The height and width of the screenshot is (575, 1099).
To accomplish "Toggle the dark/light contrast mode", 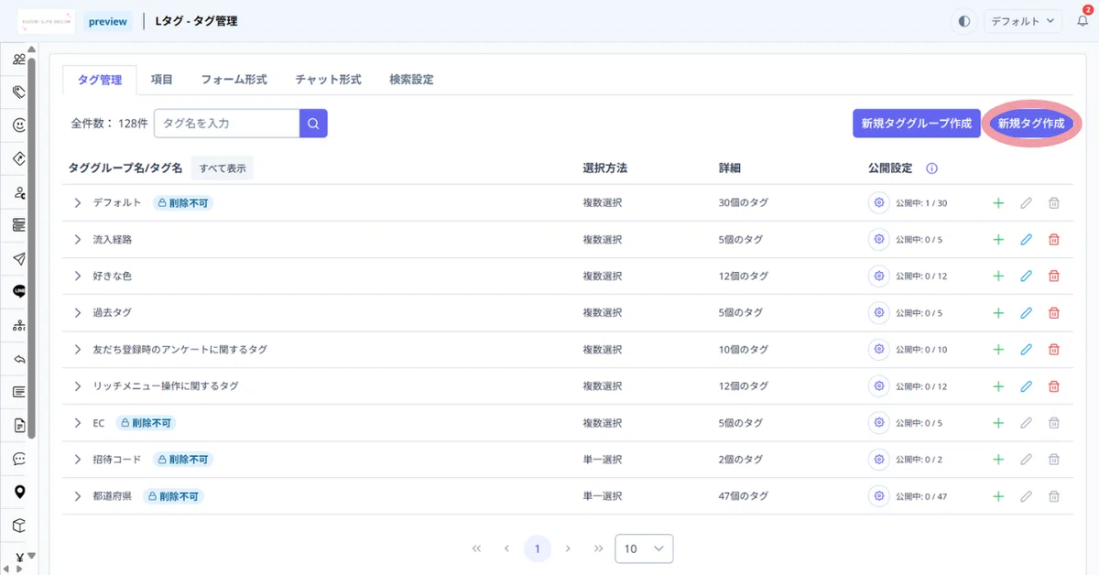I will pos(963,21).
